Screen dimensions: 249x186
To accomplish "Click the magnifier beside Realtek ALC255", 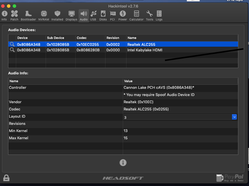I will (12, 44).
